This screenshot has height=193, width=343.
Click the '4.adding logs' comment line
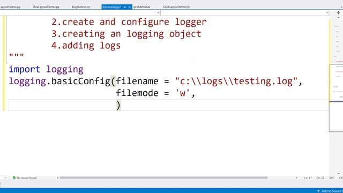86,46
